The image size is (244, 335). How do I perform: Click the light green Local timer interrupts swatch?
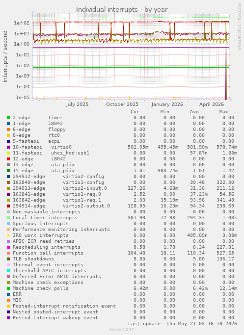(8, 218)
